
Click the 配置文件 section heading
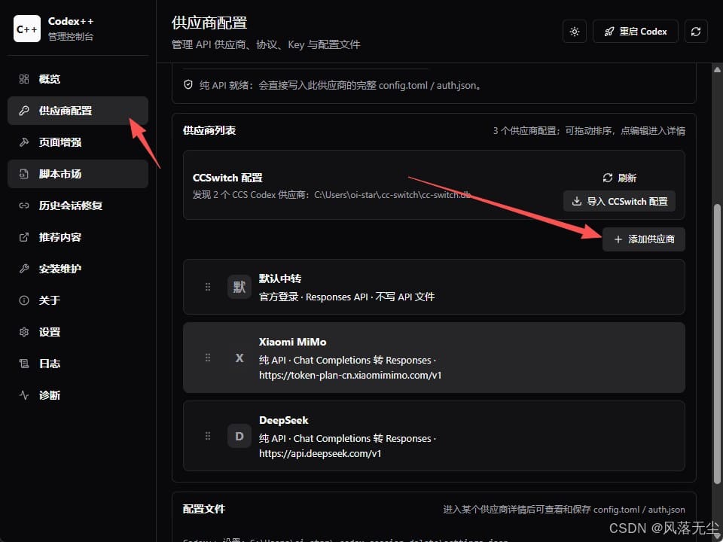204,509
